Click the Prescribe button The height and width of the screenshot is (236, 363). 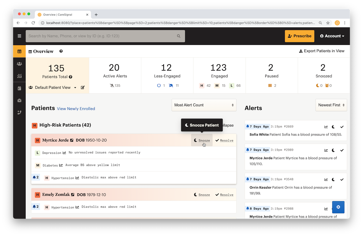pyautogui.click(x=299, y=36)
